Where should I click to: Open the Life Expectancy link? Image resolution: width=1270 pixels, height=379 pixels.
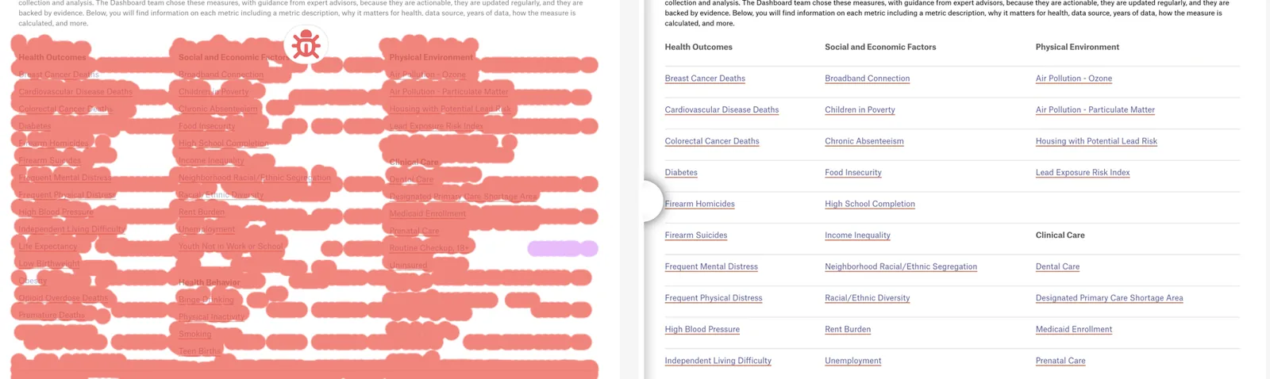pos(48,247)
